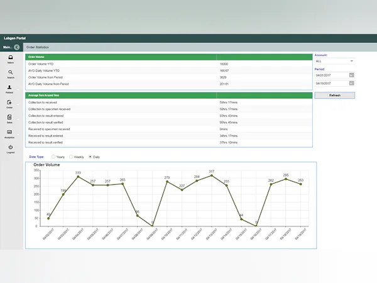Screen dimensions: 377x283
Task: Click the 284 chart data point
Action: pos(197,180)
